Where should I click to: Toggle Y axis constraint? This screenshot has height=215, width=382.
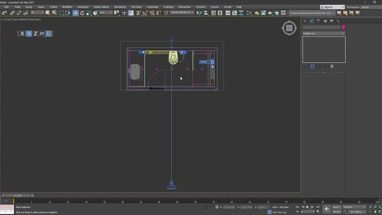tap(29, 33)
